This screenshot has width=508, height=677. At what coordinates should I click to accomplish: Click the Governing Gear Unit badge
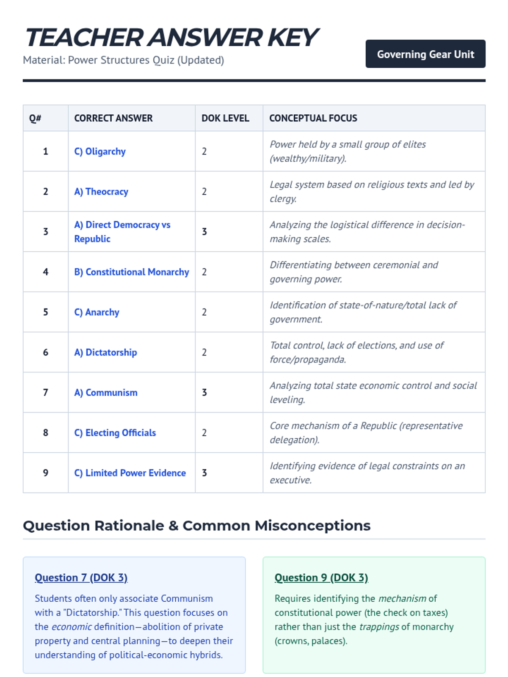click(x=425, y=54)
